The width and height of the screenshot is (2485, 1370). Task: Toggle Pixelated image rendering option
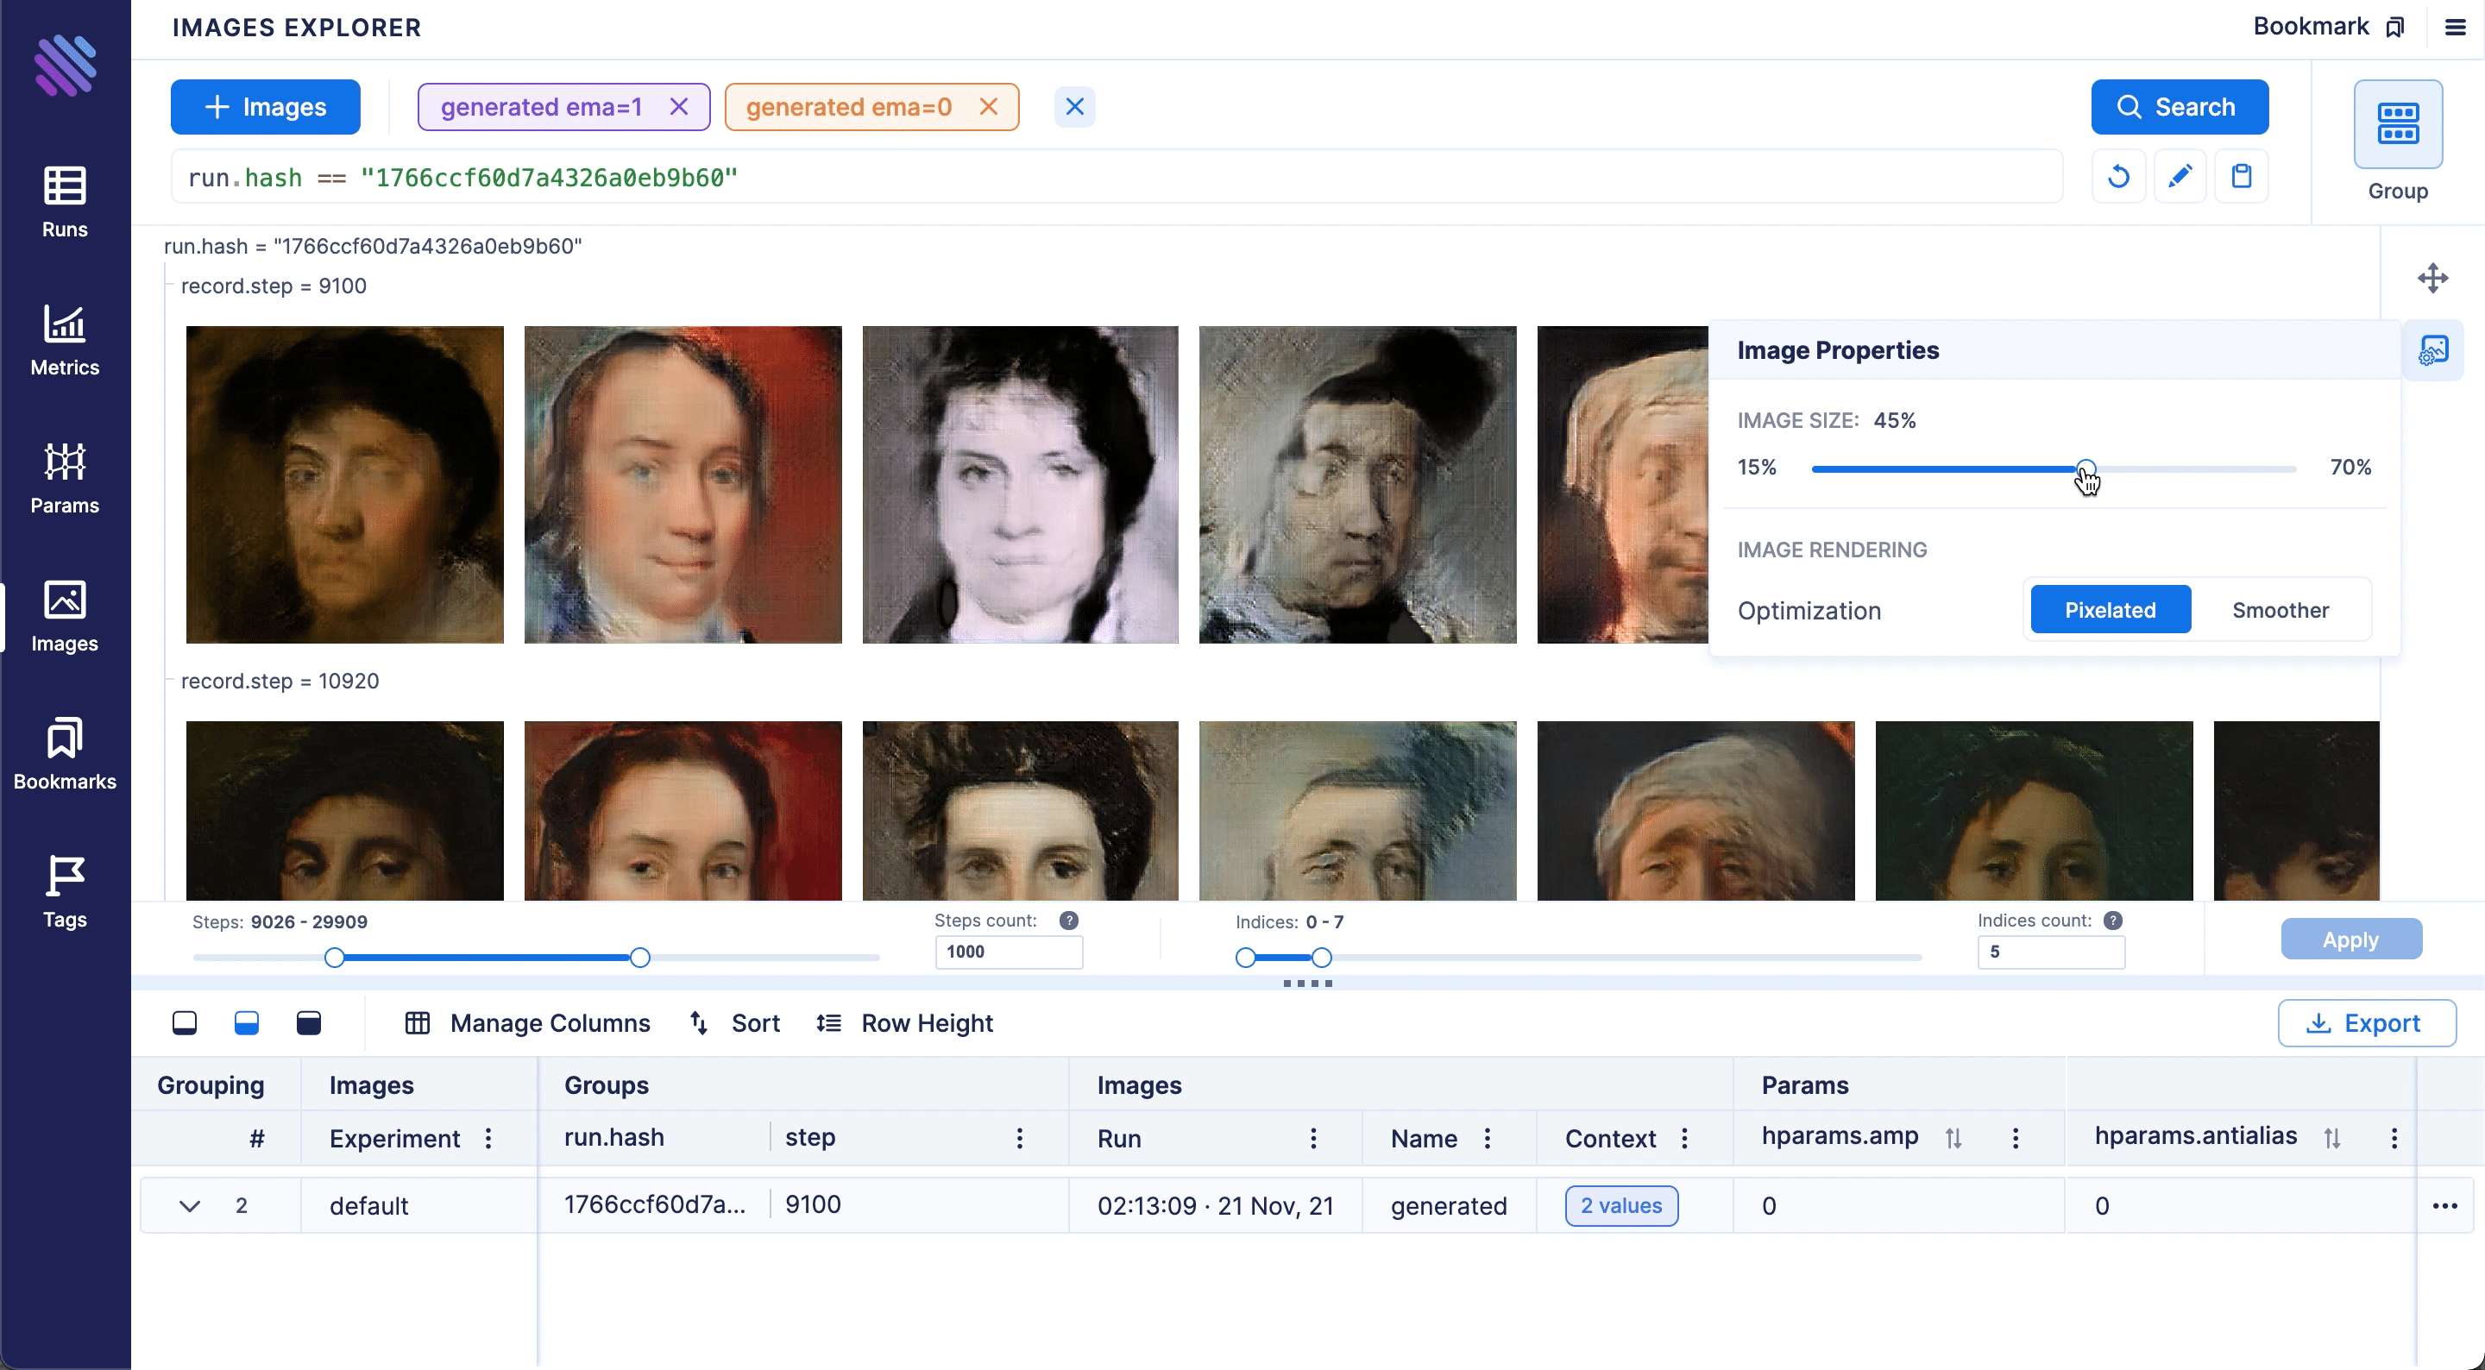[2111, 609]
